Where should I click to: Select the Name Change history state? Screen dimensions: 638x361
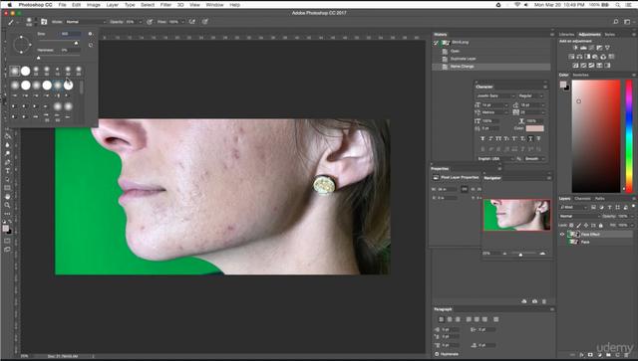pos(491,67)
